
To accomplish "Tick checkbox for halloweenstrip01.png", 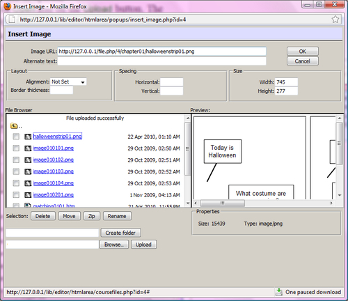I will (x=16, y=137).
